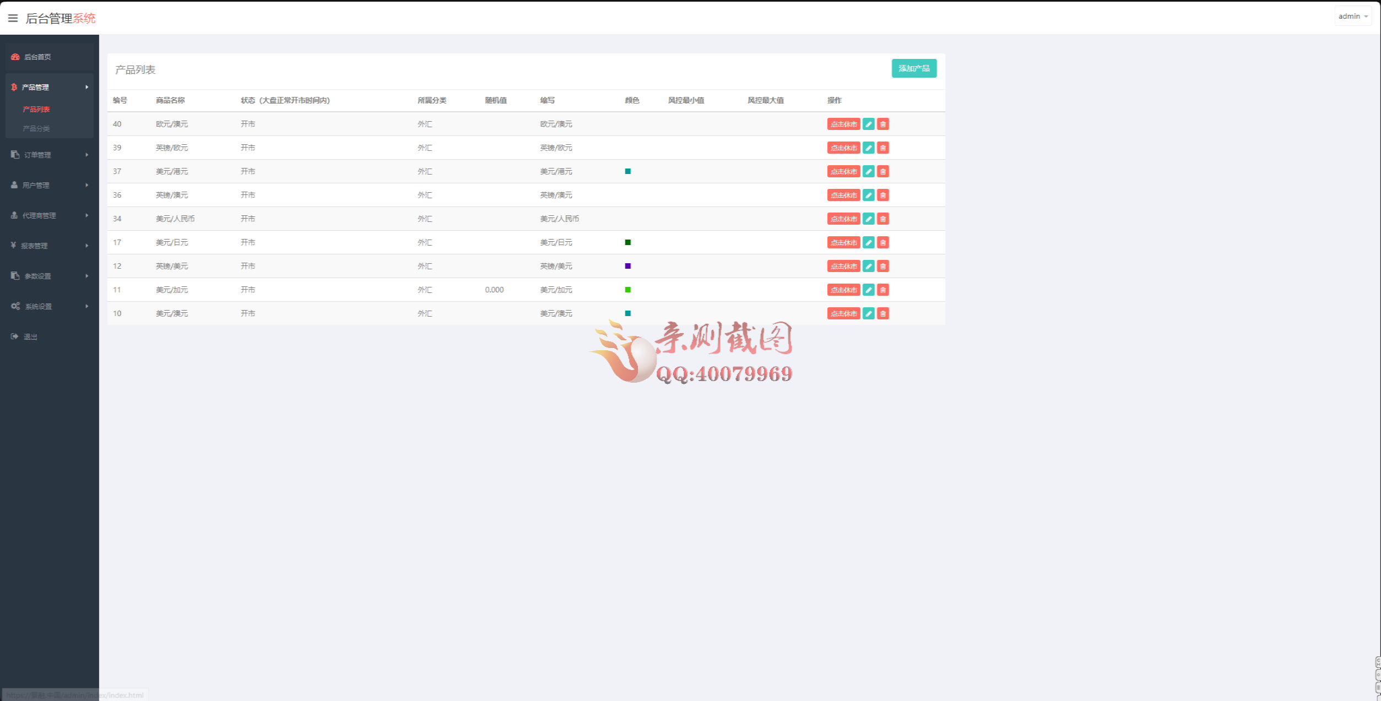Viewport: 1381px width, 701px height.
Task: Open 后台首页 from the sidebar
Action: (37, 57)
